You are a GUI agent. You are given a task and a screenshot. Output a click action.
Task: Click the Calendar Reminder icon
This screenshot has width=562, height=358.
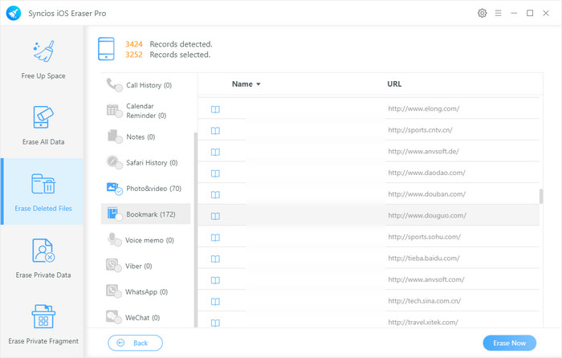114,111
